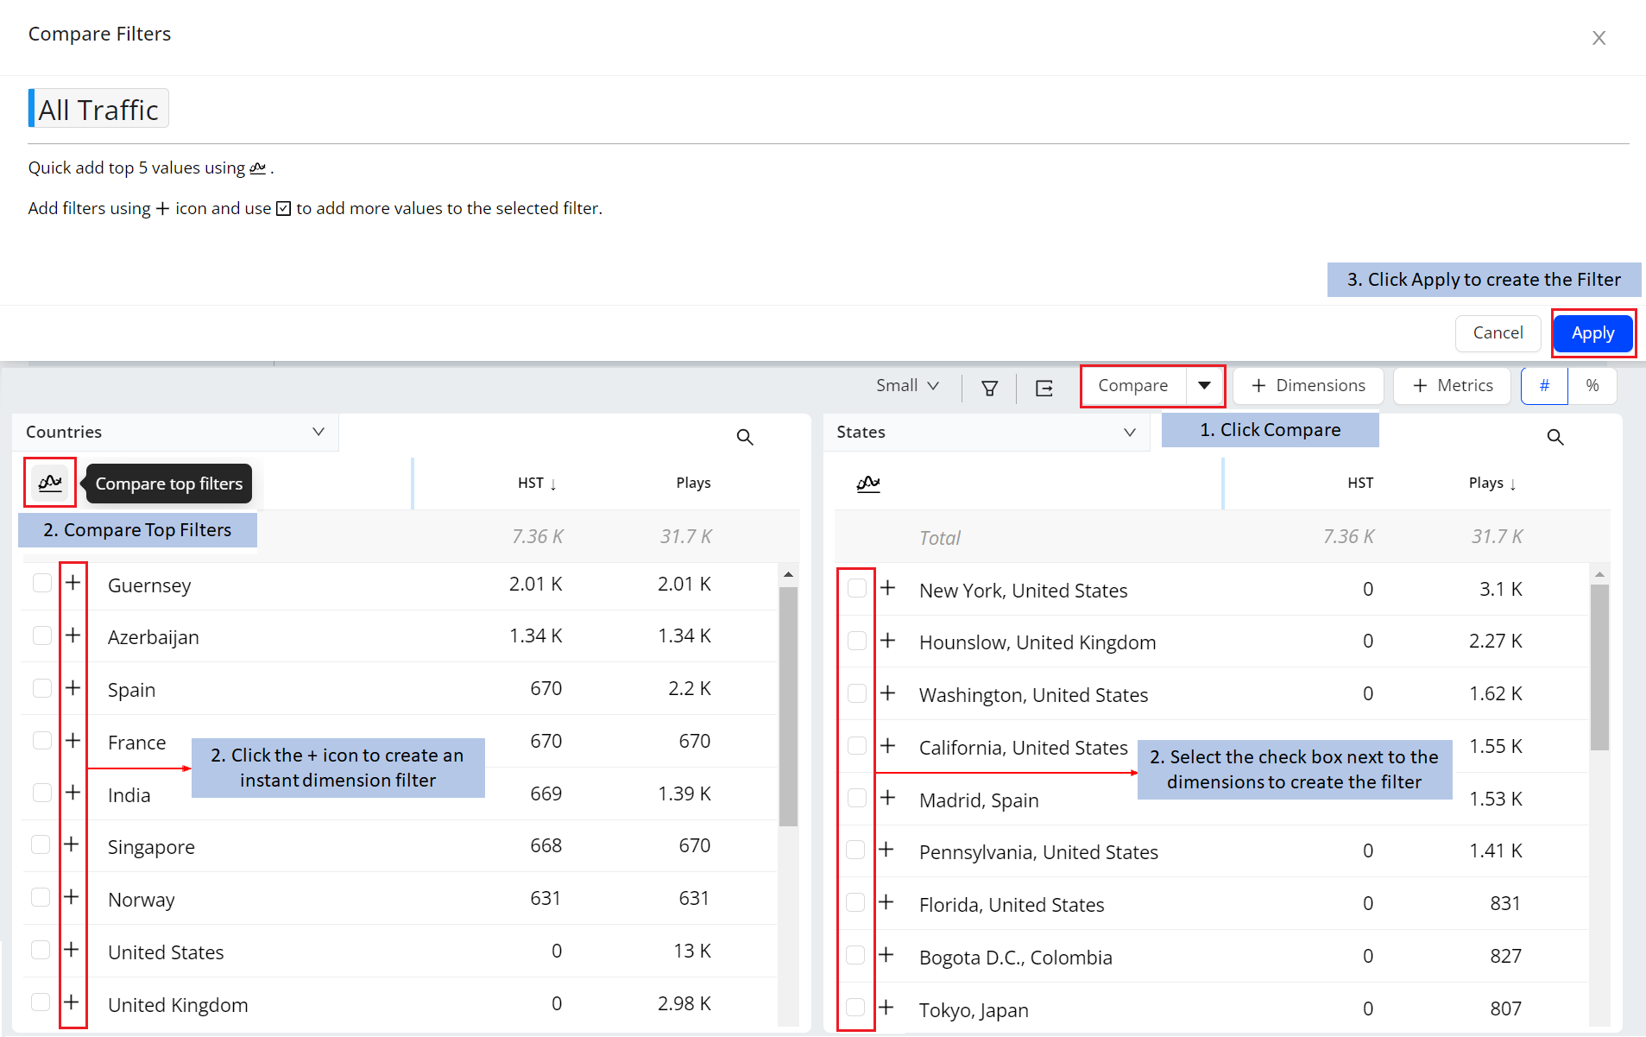
Task: Open the Compare button dropdown arrow
Action: [x=1204, y=386]
